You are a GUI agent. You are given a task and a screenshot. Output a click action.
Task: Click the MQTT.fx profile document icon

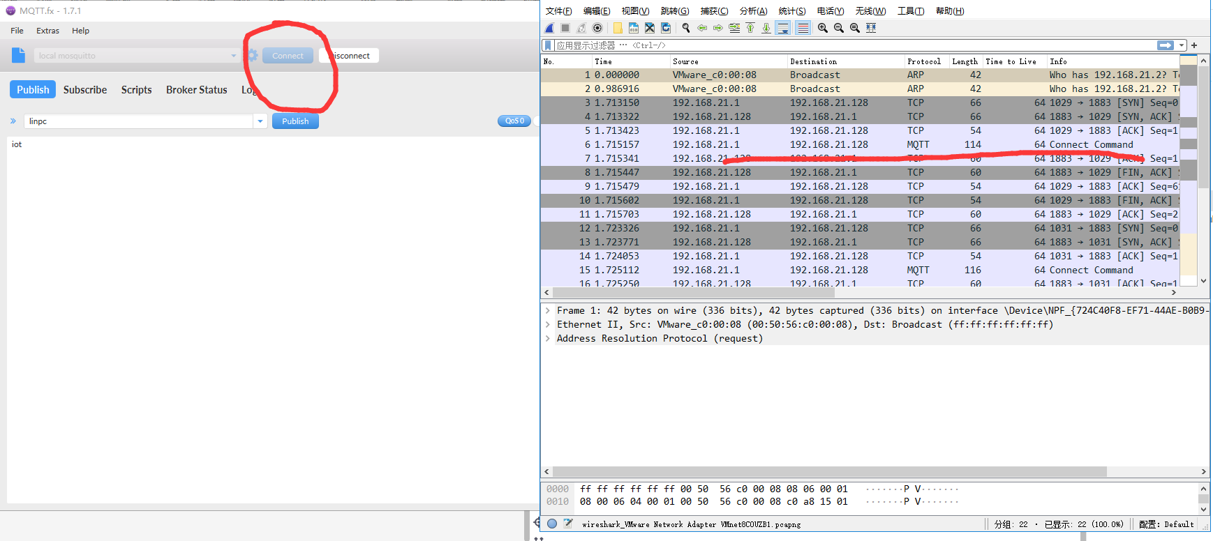click(x=19, y=55)
